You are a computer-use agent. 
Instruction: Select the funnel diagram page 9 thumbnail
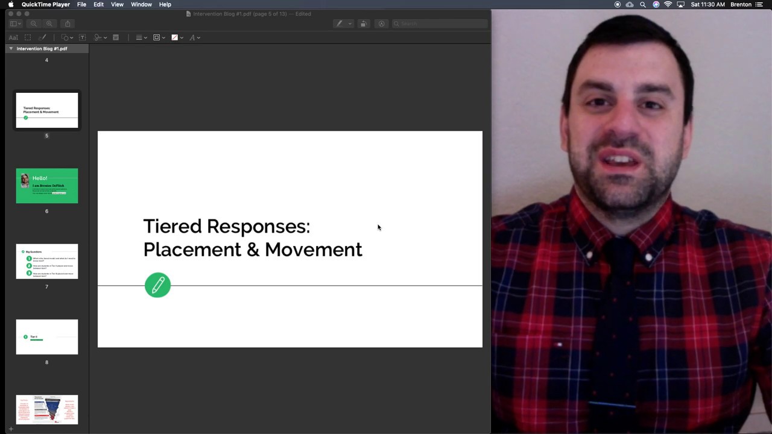[47, 410]
